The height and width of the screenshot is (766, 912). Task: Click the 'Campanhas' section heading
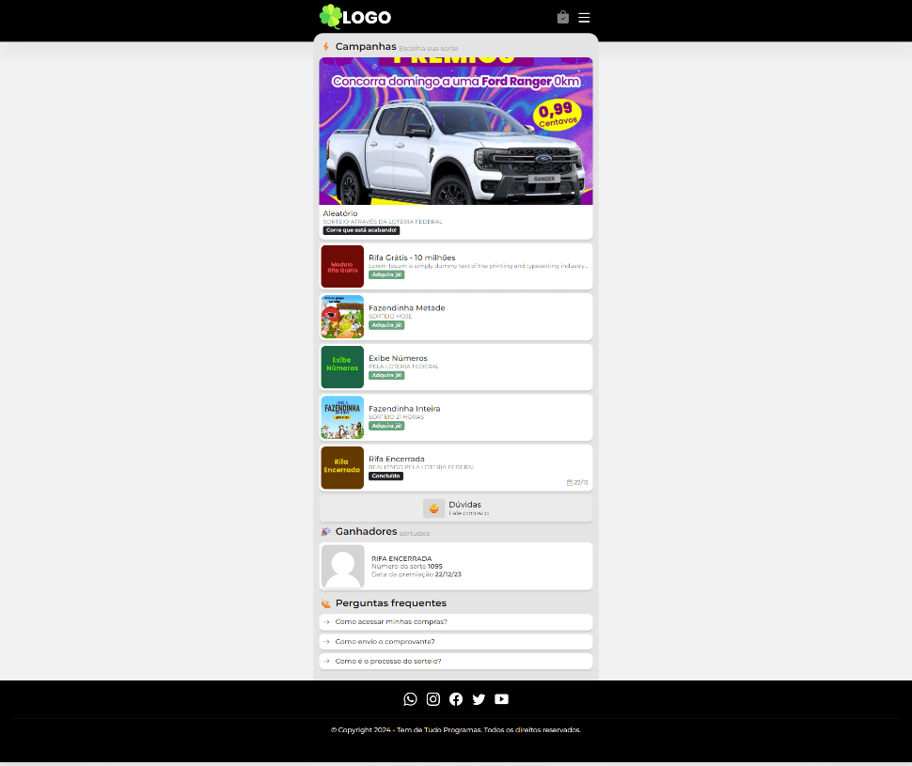[x=366, y=47]
